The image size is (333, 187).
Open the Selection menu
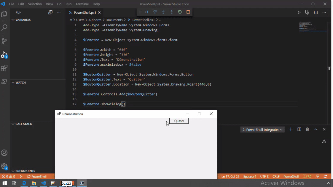tap(35, 4)
